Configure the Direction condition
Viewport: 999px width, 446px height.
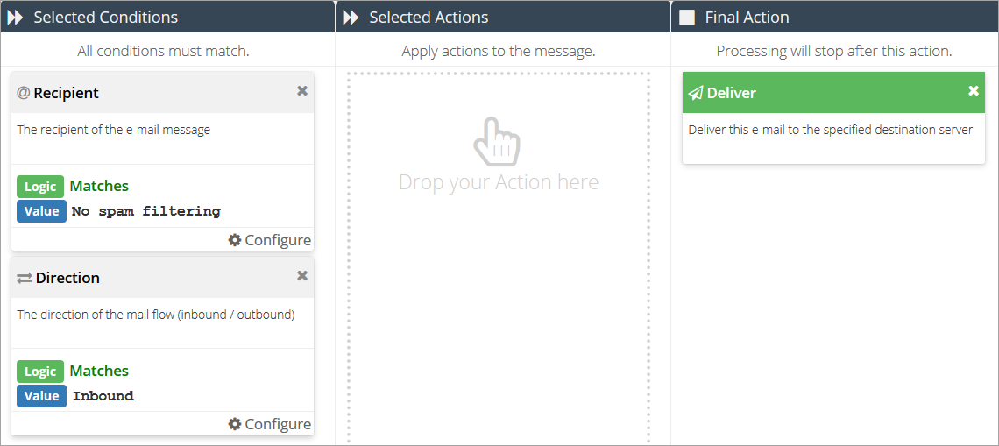click(x=270, y=424)
